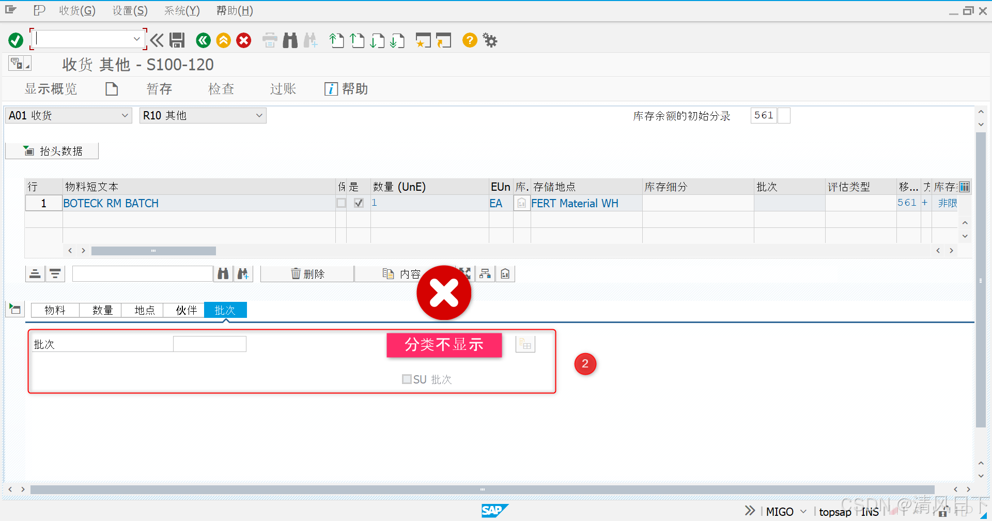Viewport: 992px width, 521px height.
Task: Click the hierarchy icon after 内容 button
Action: click(485, 273)
